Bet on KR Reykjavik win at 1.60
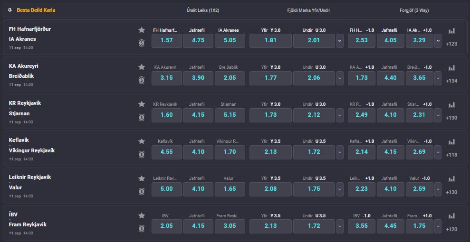This screenshot has height=242, width=470. coord(167,115)
